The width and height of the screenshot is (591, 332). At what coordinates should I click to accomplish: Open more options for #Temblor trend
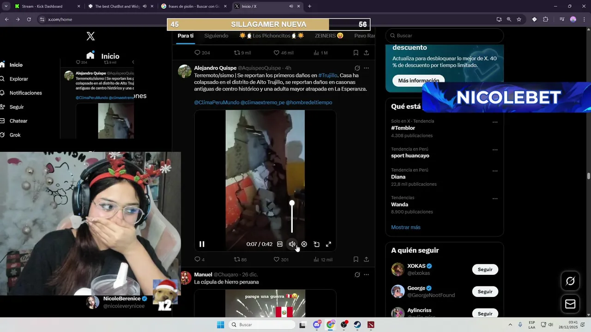[x=495, y=122]
